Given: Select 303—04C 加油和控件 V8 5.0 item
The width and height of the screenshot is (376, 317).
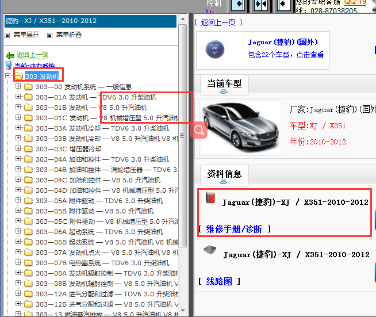Looking at the screenshot, I should point(98,180).
